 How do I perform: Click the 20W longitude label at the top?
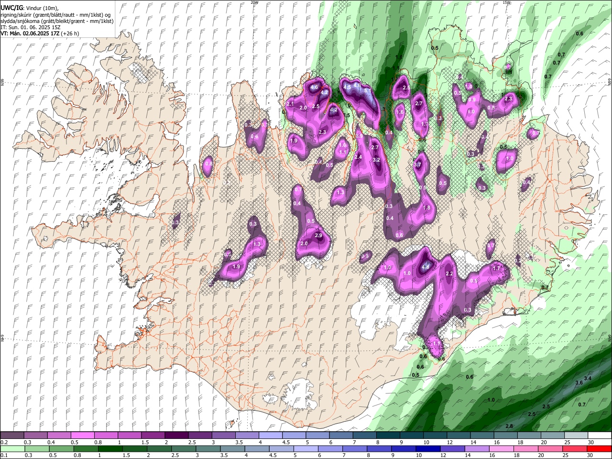(254, 2)
